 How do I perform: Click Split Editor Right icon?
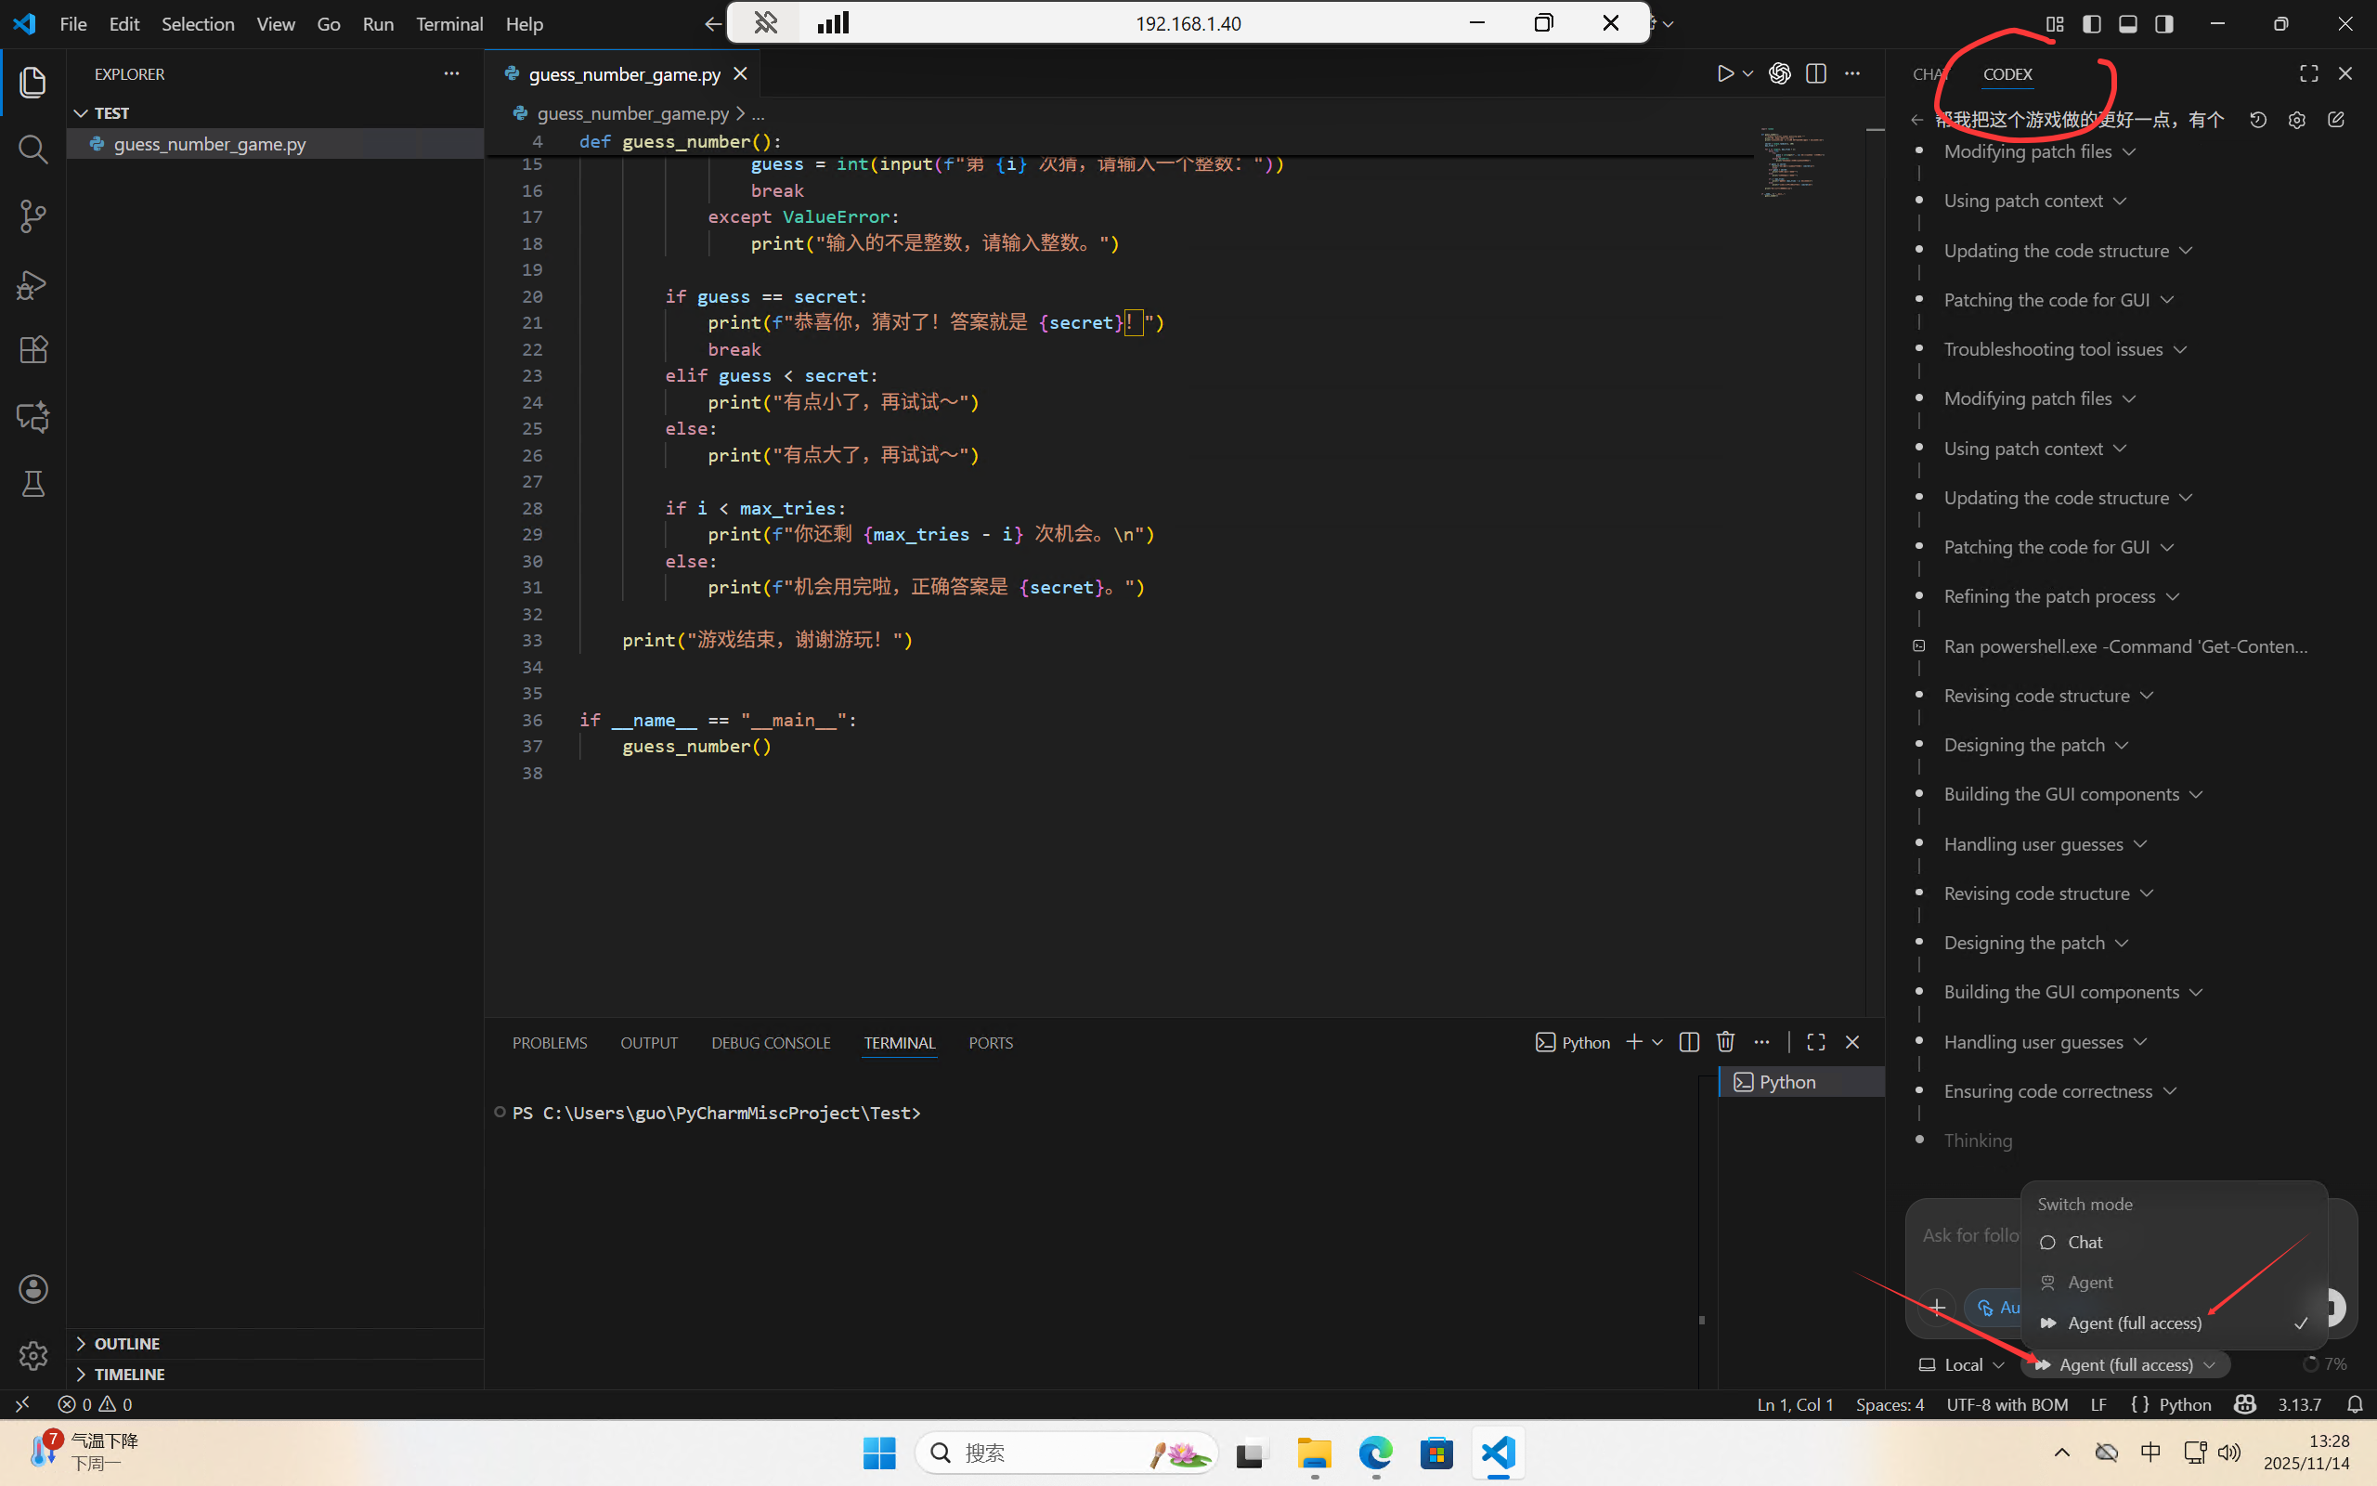[x=1815, y=73]
